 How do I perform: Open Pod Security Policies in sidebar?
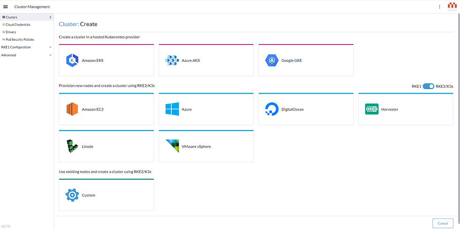click(27, 39)
